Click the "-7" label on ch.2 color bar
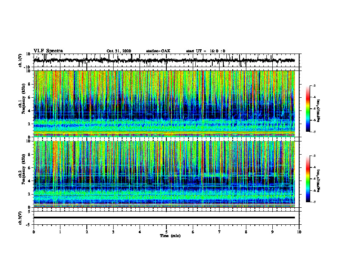 pyautogui.click(x=314, y=202)
